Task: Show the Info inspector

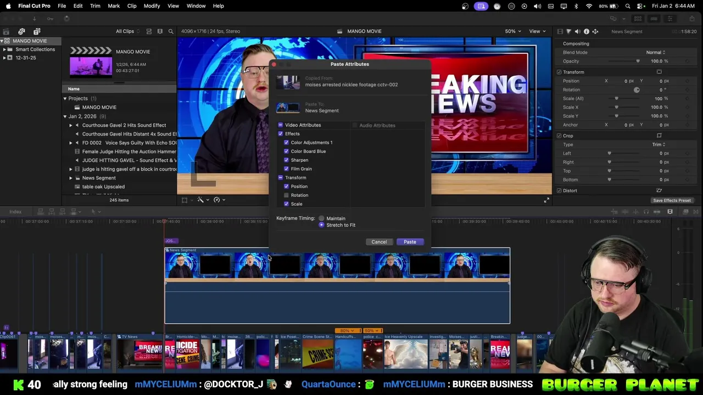Action: coord(586,31)
